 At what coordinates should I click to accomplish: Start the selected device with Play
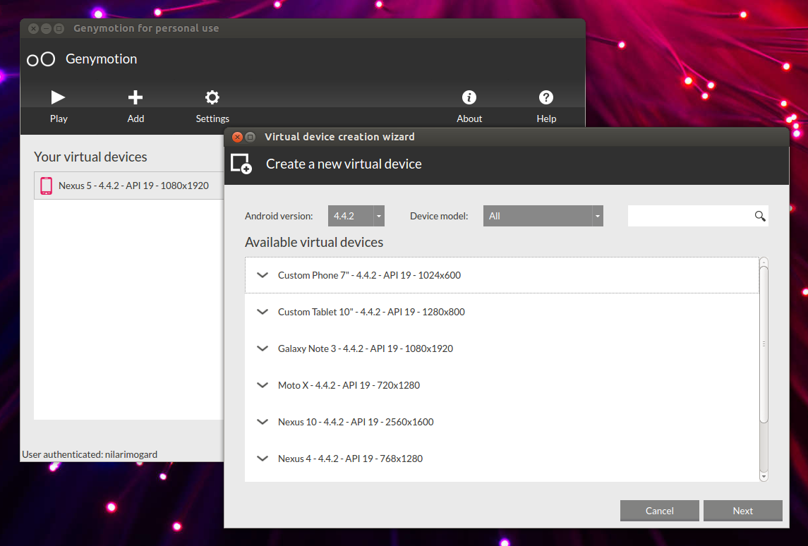point(59,97)
